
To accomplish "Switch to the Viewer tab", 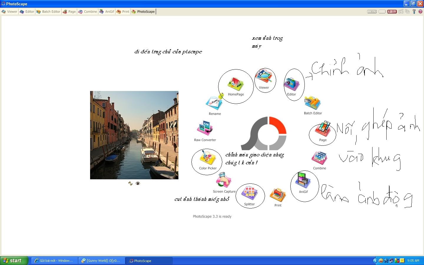I will 9,11.
